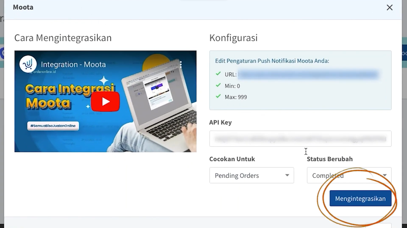
Task: Click the green checkmark beside Min: 0
Action: coord(218,85)
